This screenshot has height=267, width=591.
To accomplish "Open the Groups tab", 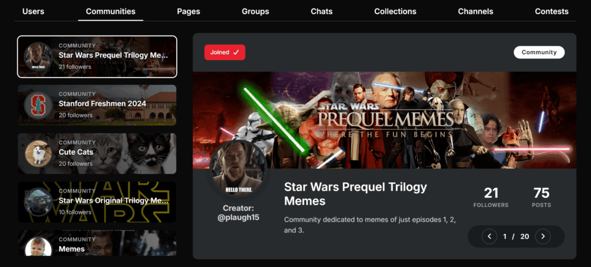I will click(255, 11).
